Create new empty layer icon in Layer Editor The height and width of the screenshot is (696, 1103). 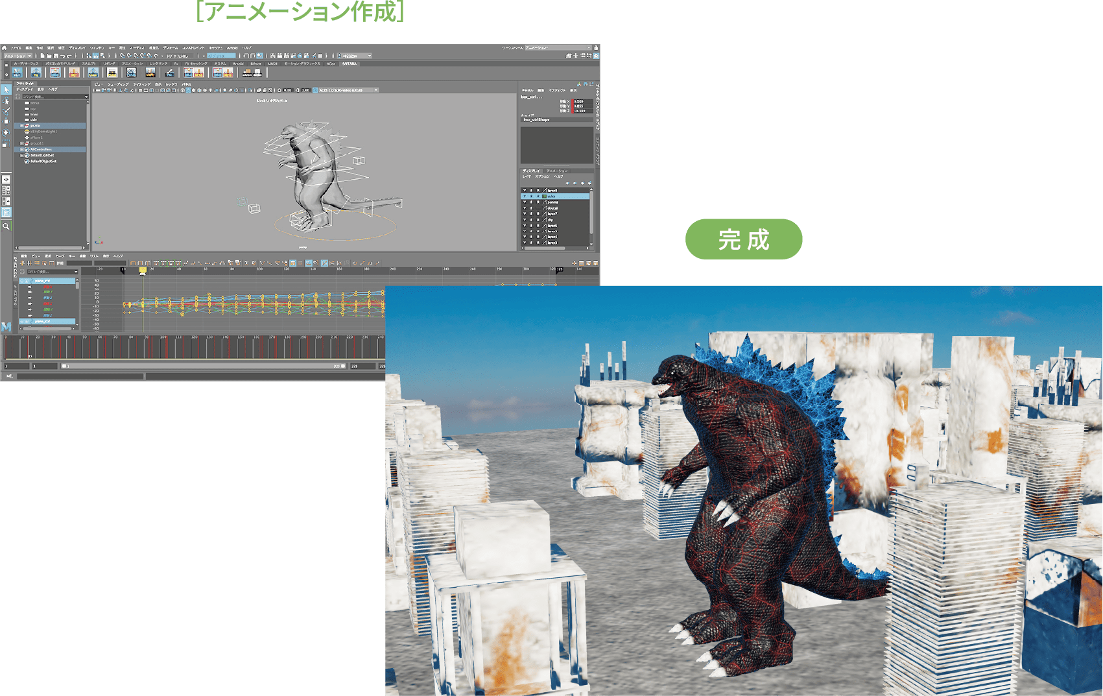coord(583,183)
